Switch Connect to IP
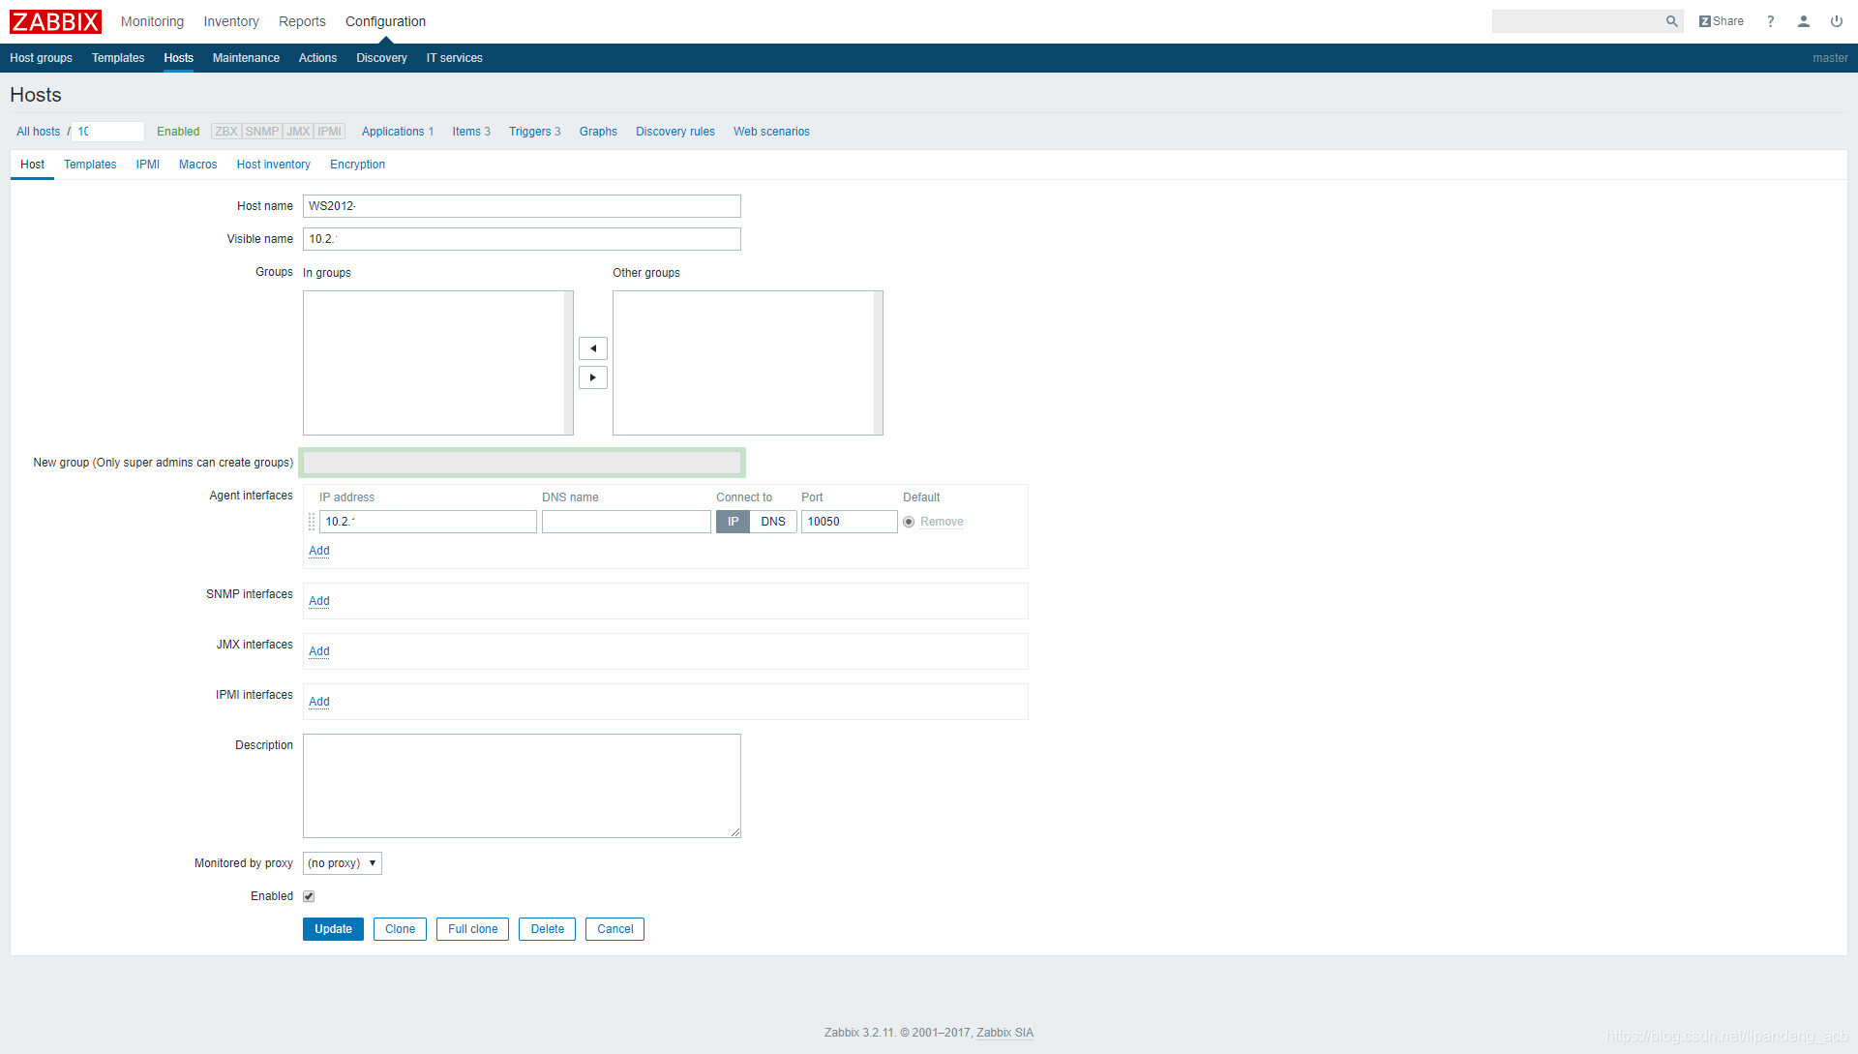Screen dimensions: 1858x1054 click(733, 522)
